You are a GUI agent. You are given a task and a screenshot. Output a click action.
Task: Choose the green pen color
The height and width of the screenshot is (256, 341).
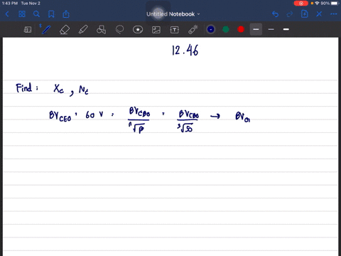pyautogui.click(x=226, y=29)
